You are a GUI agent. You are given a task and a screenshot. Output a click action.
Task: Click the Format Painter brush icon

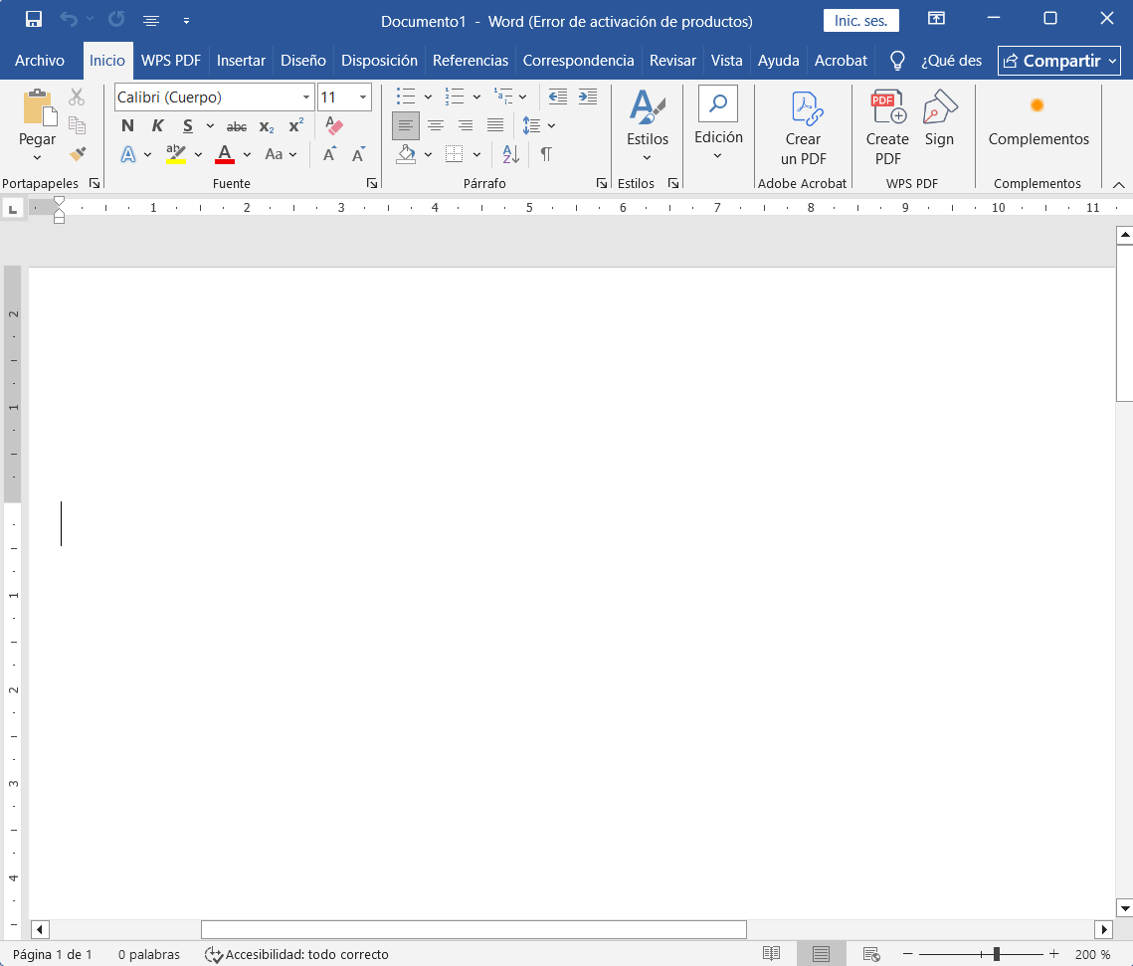pos(78,153)
